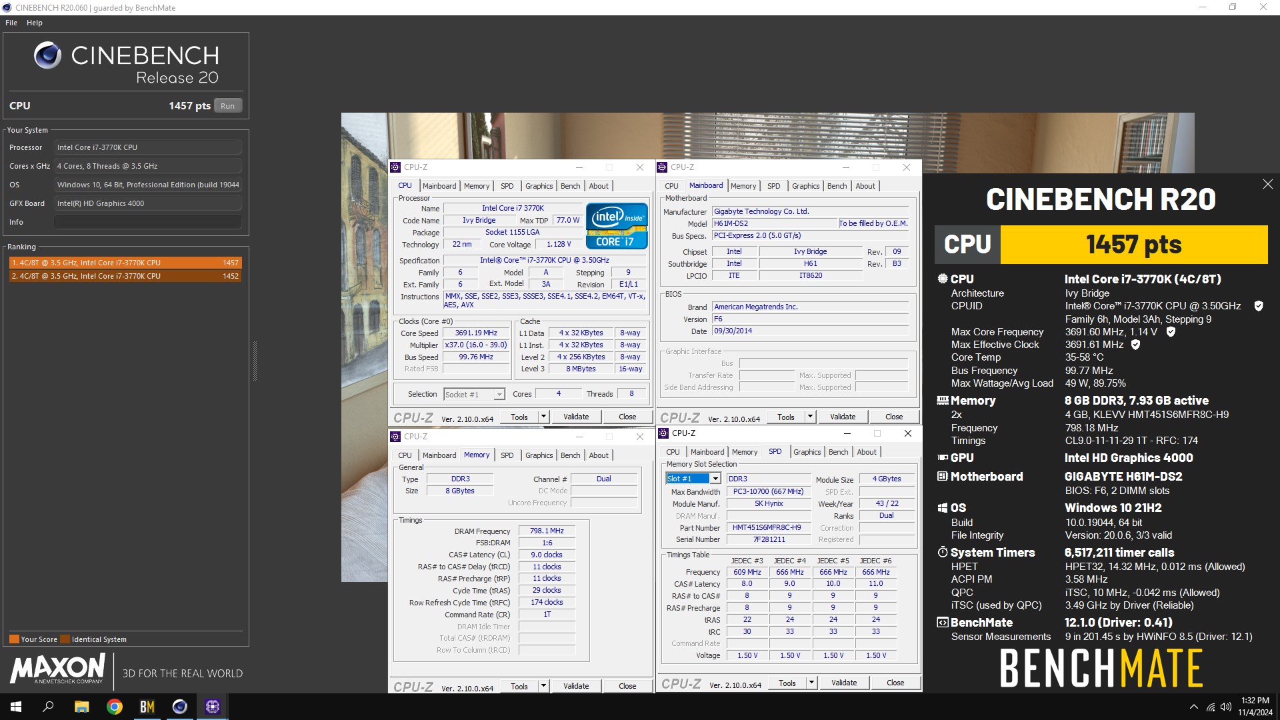Click the Processor field Intel Core i7-3770K CPU
Screen dimensions: 1280x720
pyautogui.click(x=148, y=147)
